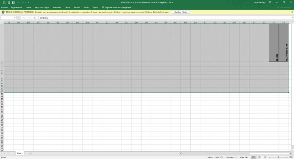Select row header 14
This screenshot has height=159, width=294.
(2, 94)
